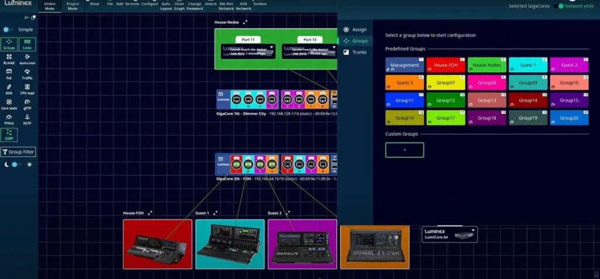Select the pink Group08 swatch
Image resolution: width=600 pixels, height=279 pixels.
[487, 83]
